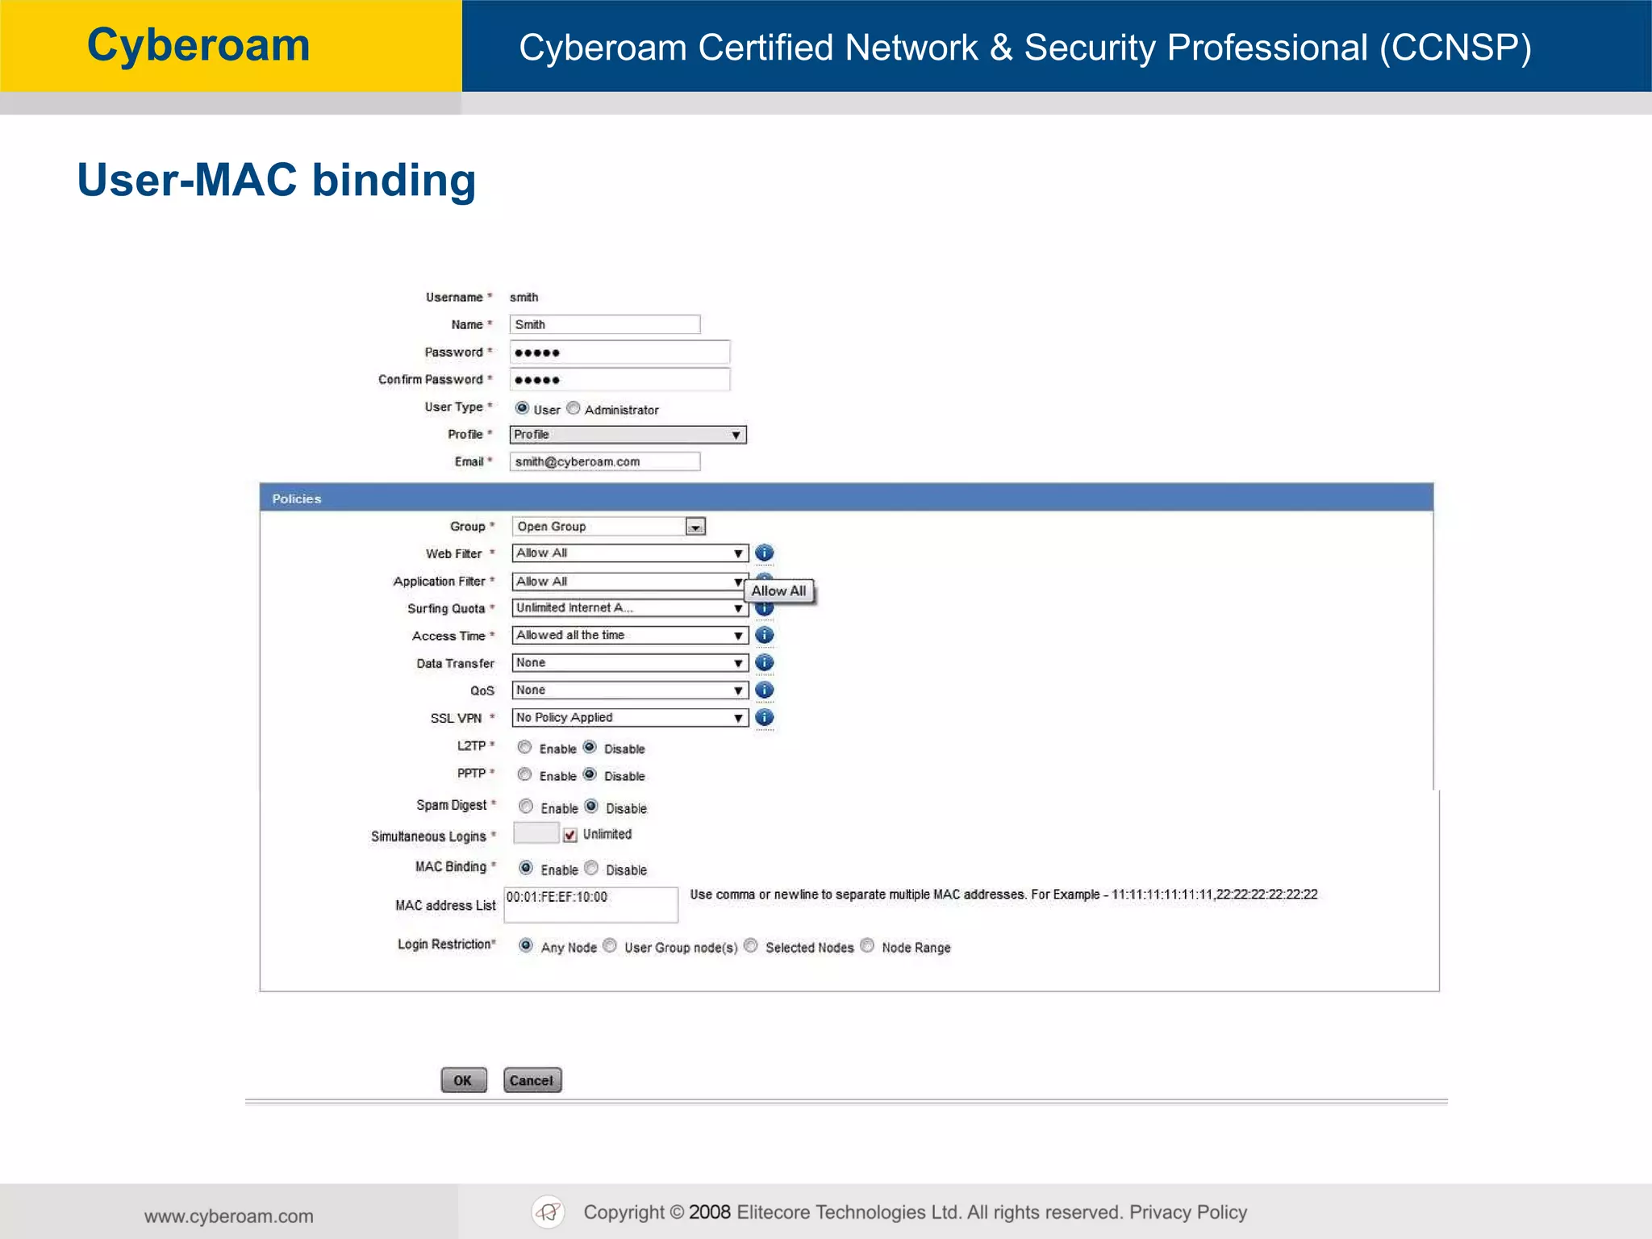The image size is (1652, 1239).
Task: Click the SSL VPN info icon
Action: tap(764, 717)
